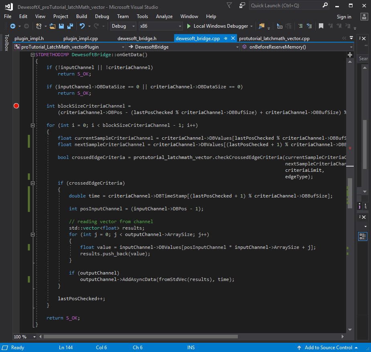Collapse the if (crossedEdgeCriteria) block
Screen dimensions: 371x352
coord(32,183)
